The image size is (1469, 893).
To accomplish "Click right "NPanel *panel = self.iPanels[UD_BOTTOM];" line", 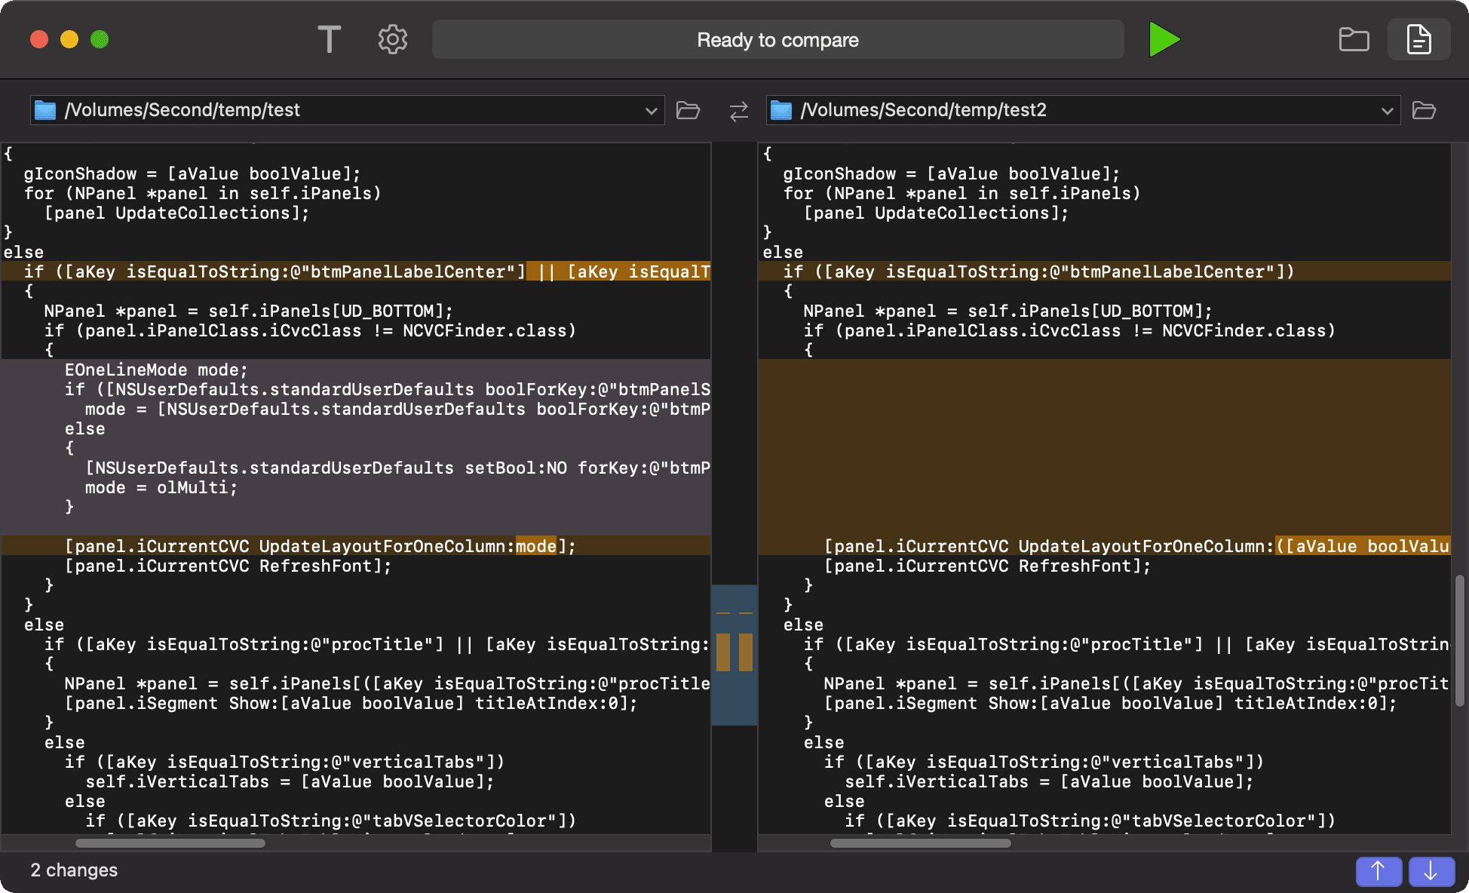I will tap(1007, 311).
